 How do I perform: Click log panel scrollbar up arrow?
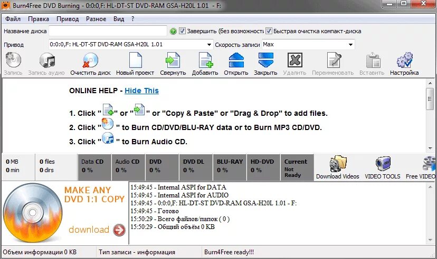coord(430,187)
